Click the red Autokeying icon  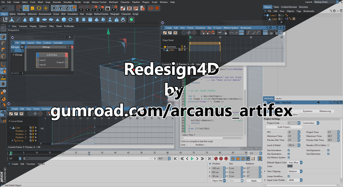click(221, 159)
